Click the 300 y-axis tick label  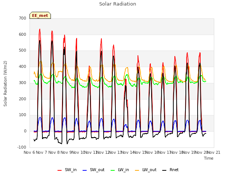(x=22, y=83)
